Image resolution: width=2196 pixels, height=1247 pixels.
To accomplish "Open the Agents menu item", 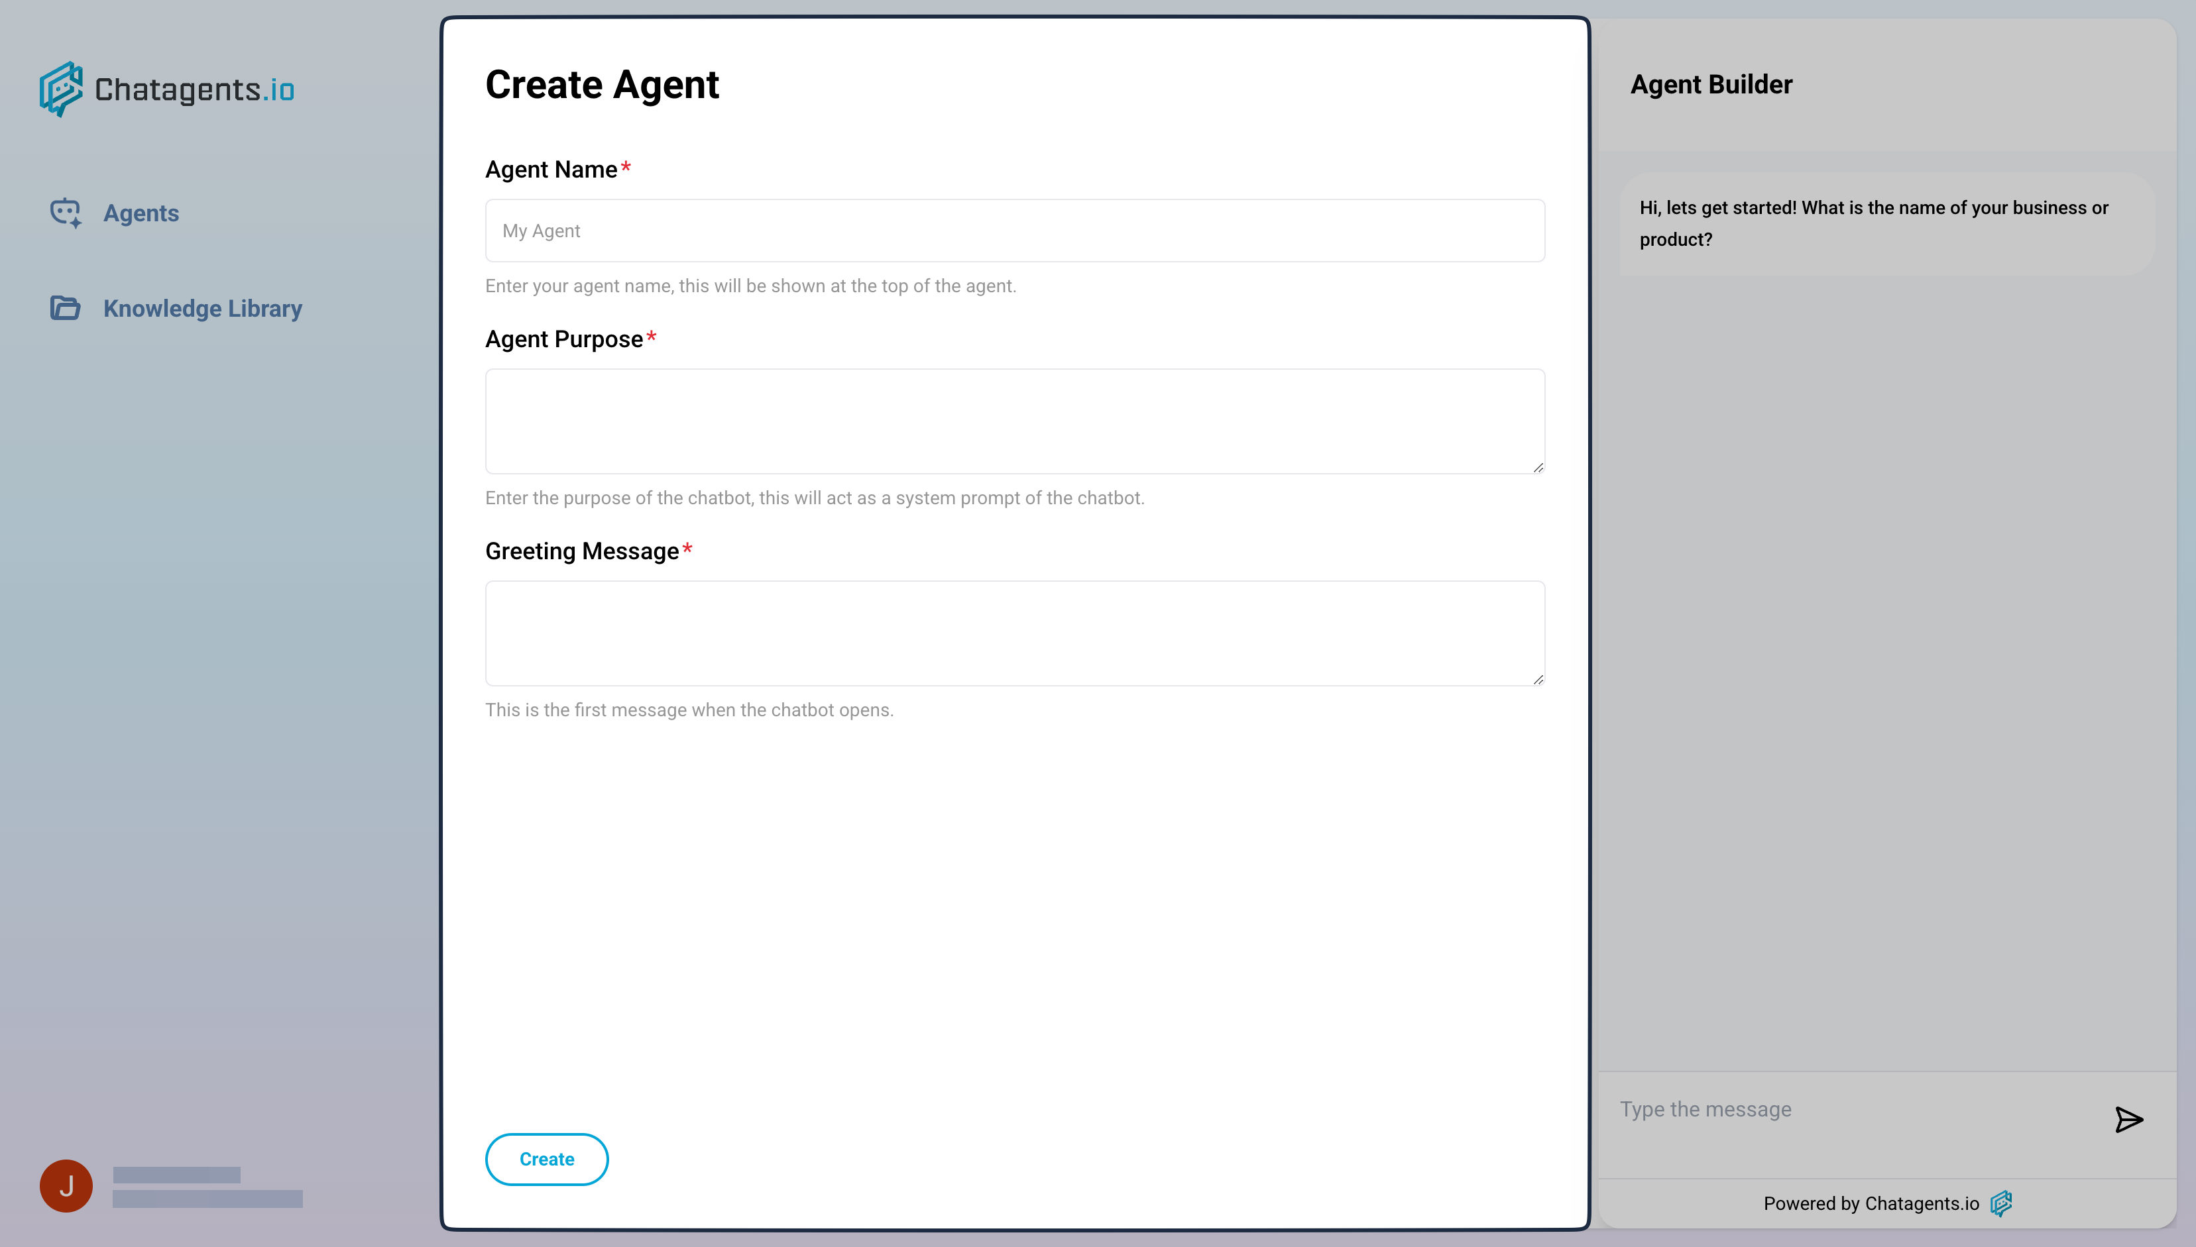I will pos(141,213).
